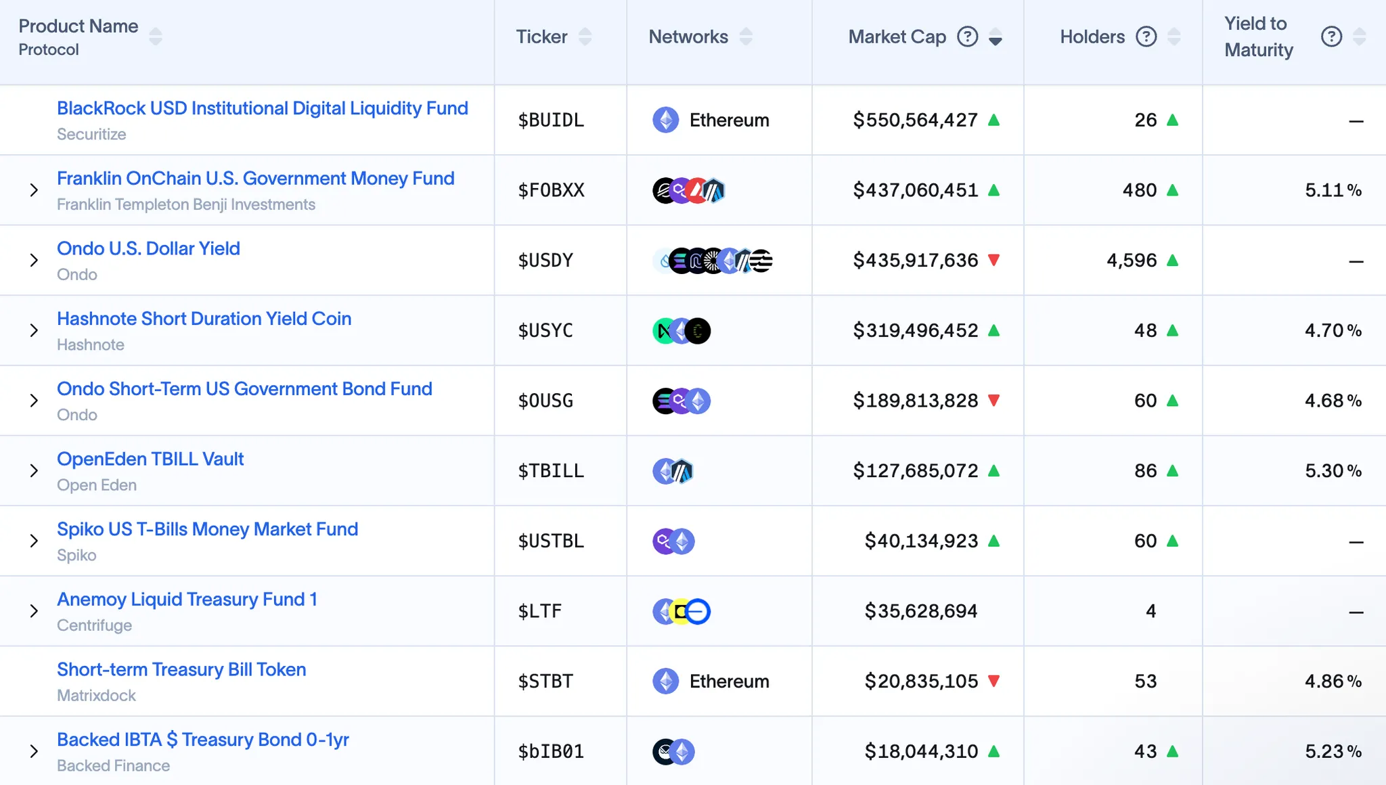Click Ethereum icon in STBT row
This screenshot has height=785, width=1386.
666,681
